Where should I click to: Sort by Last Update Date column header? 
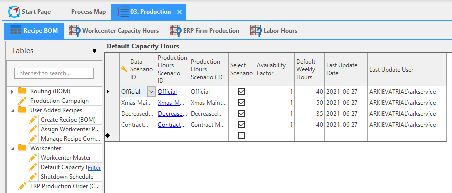pyautogui.click(x=346, y=69)
